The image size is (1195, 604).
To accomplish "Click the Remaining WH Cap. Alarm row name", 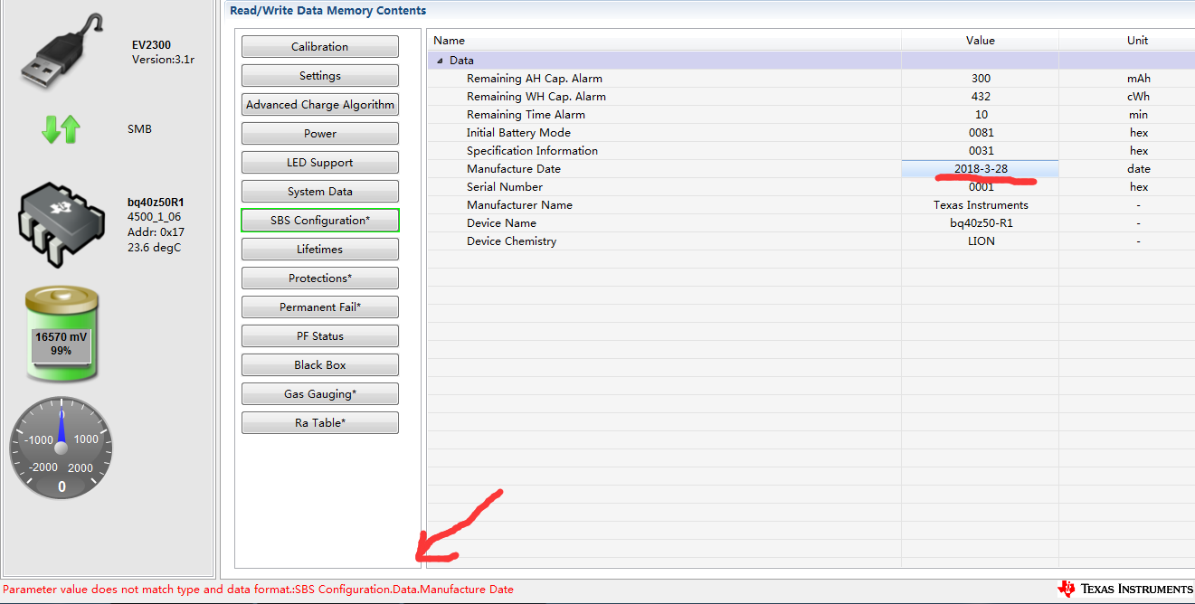I will click(x=536, y=97).
